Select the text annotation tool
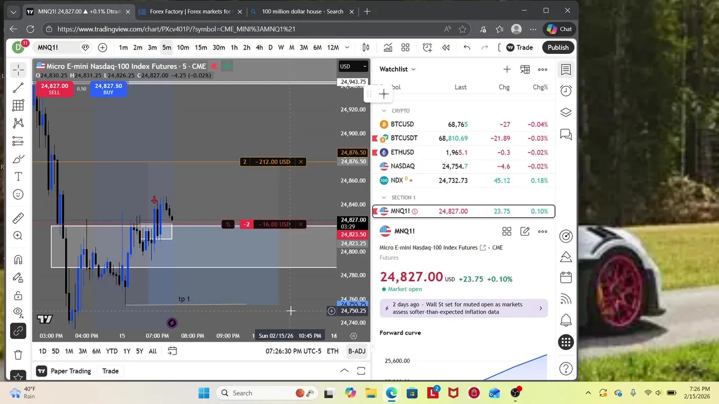Viewport: 719px width, 404px height. (x=18, y=177)
